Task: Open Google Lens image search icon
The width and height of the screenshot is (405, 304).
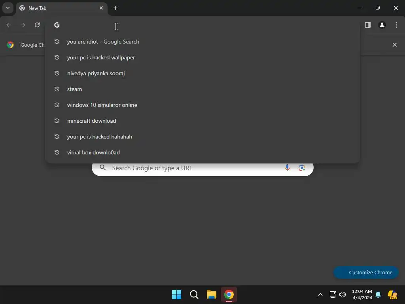Action: point(302,168)
